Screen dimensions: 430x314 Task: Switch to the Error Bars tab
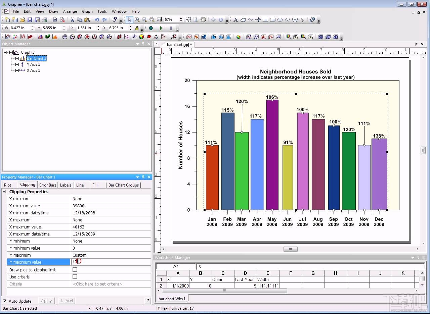[x=48, y=185]
